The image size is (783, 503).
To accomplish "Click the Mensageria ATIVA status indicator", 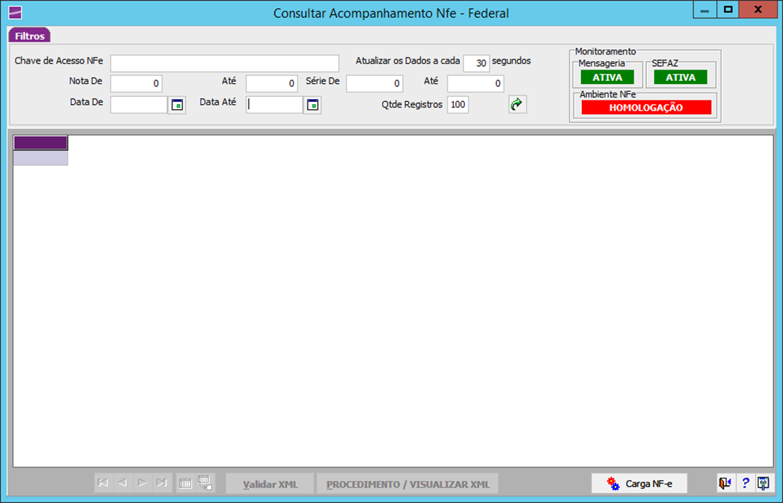I will click(607, 77).
